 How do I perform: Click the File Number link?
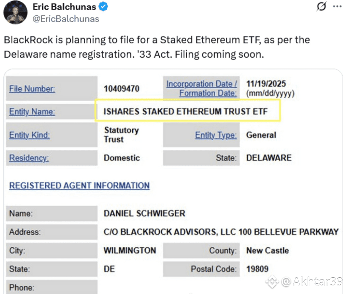(32, 89)
